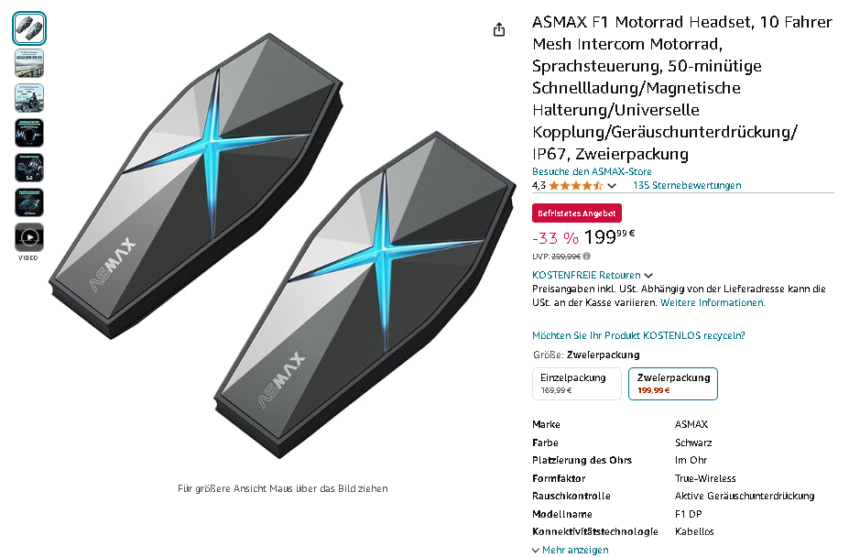Screen dimensions: 849x557
Task: Select the Einzelpackung size option
Action: pos(577,384)
